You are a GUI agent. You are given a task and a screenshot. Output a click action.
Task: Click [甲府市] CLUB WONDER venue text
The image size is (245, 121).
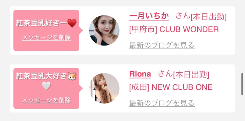coord(174,29)
